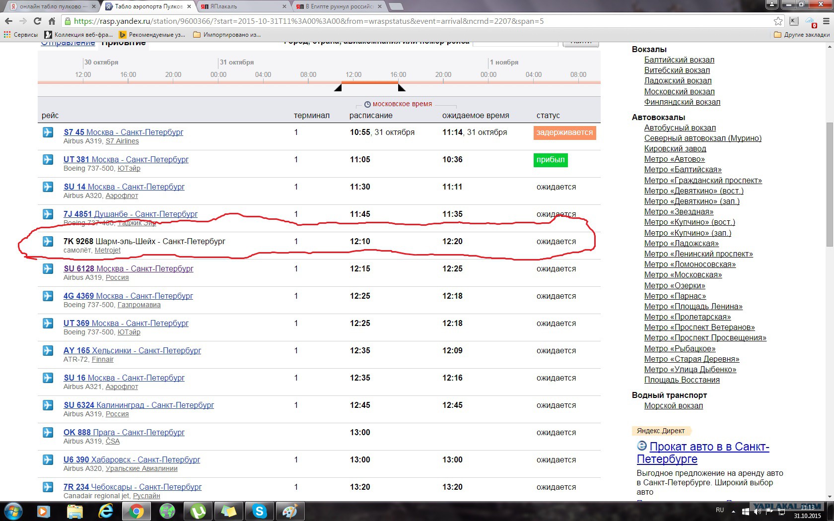Open the volume control in system tray
The width and height of the screenshot is (834, 521).
(x=757, y=511)
